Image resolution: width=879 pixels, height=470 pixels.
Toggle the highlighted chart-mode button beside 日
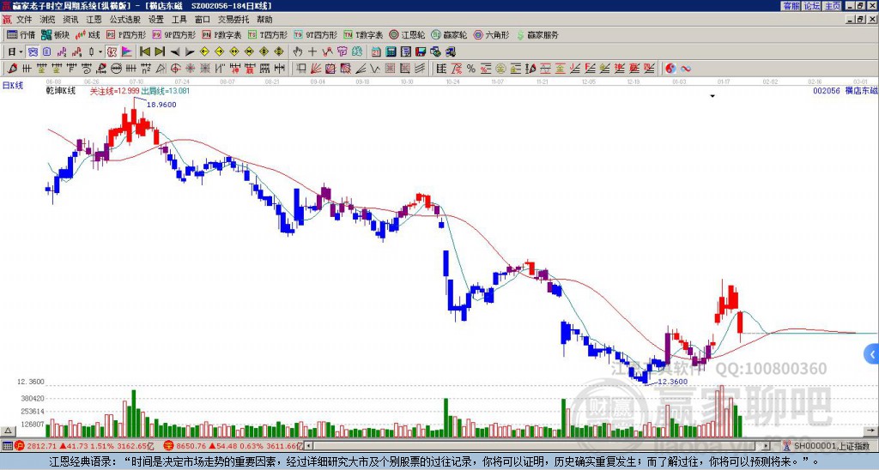coord(33,52)
